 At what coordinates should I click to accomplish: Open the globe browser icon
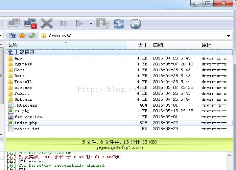pos(135,23)
